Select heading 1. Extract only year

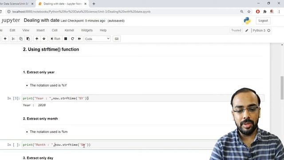39,72
